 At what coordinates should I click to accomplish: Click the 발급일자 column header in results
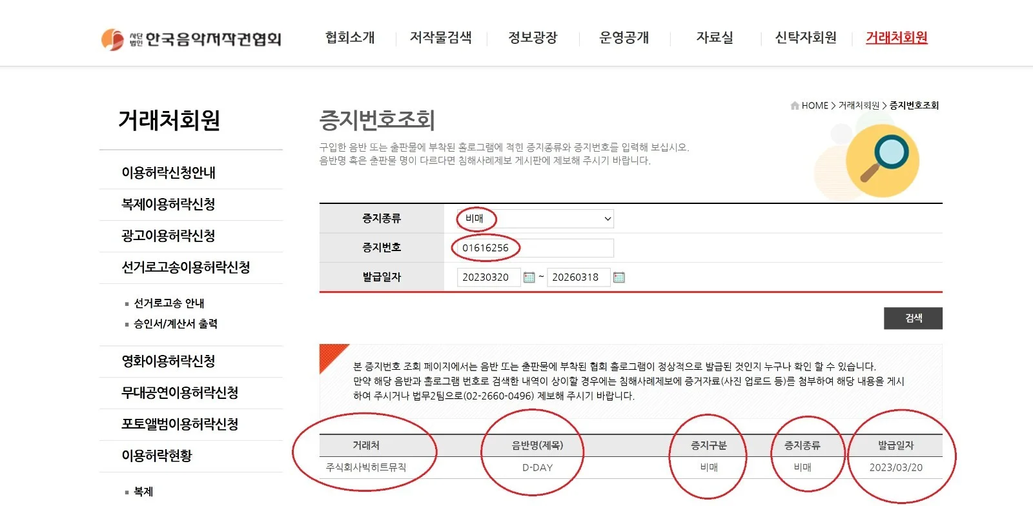[895, 446]
